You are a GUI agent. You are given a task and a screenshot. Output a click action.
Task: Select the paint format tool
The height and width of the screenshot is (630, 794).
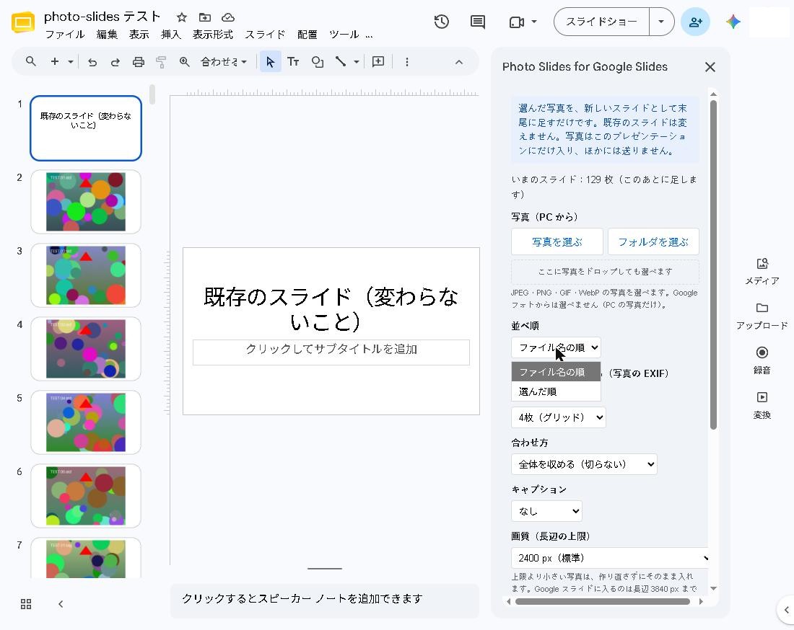(161, 62)
